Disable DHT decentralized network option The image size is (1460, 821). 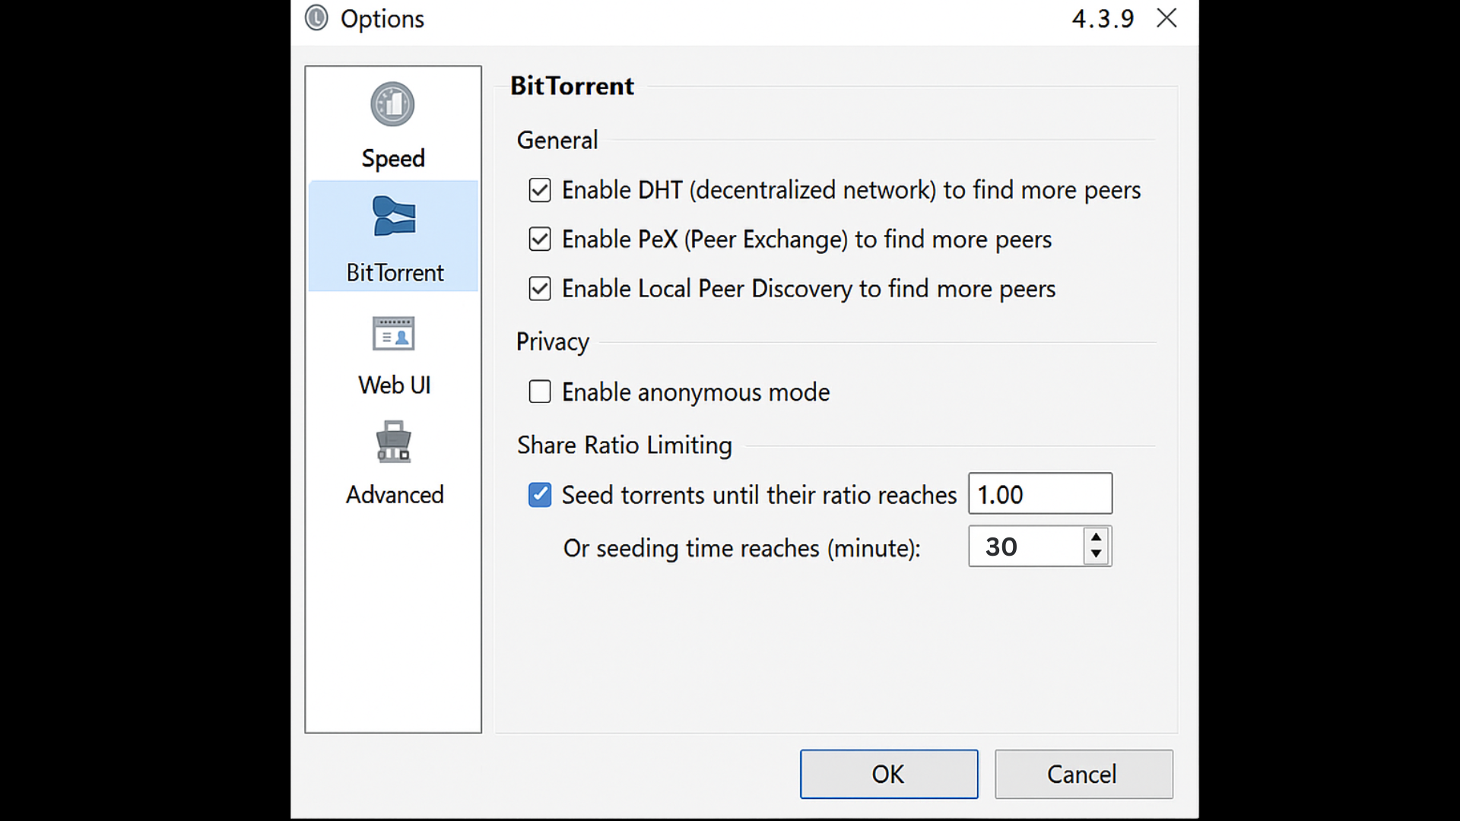[x=539, y=190]
